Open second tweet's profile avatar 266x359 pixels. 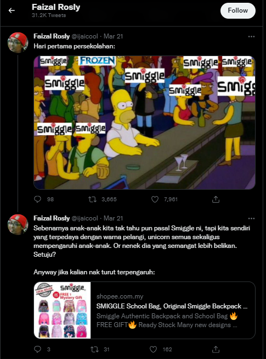(18, 224)
